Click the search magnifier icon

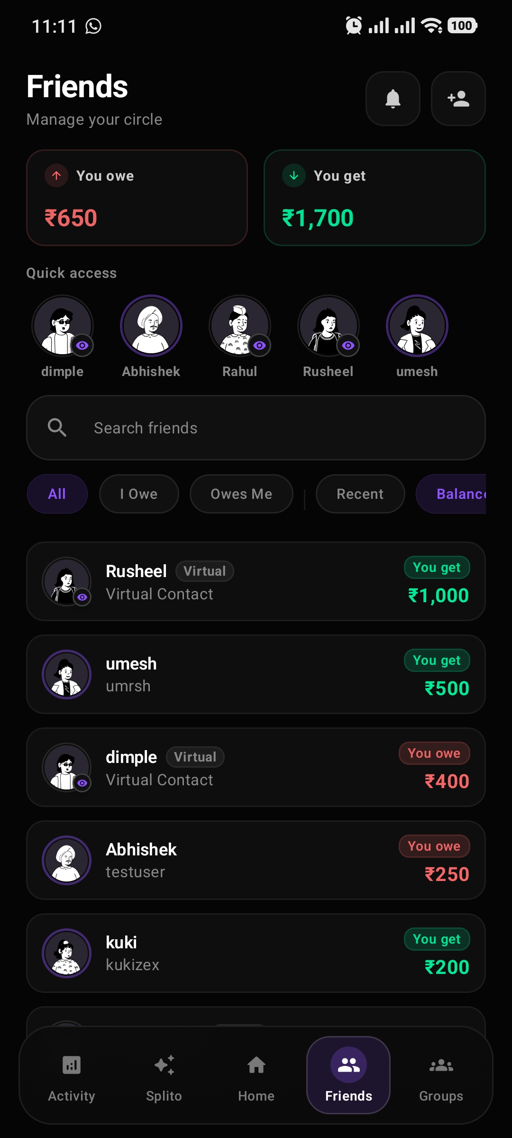point(57,428)
